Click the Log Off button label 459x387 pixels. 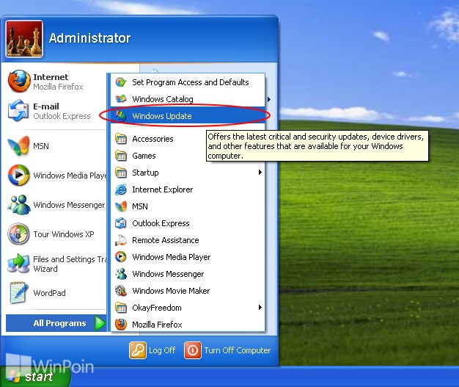(x=162, y=350)
